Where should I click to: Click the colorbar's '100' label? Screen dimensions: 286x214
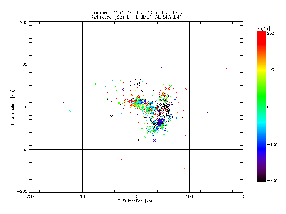(x=271, y=70)
